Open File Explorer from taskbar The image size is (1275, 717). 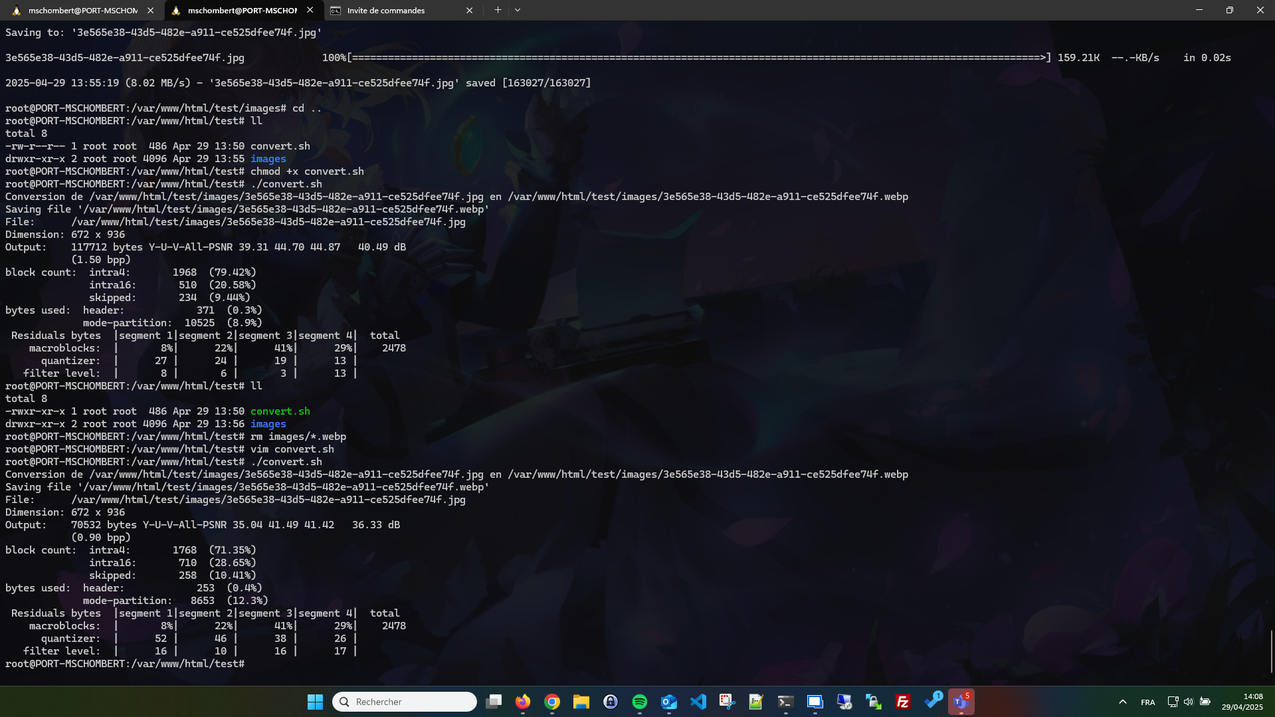tap(581, 702)
